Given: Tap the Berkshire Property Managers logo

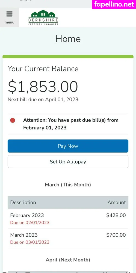Looking at the screenshot, I should click(43, 17).
